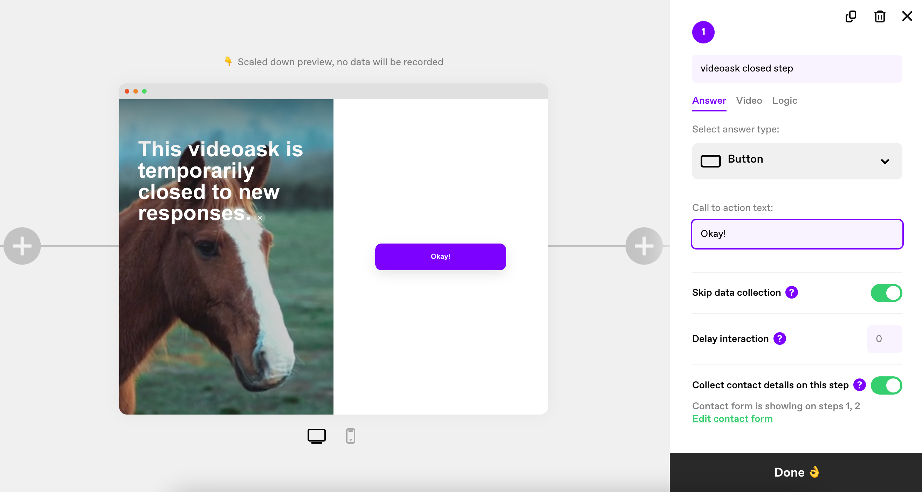Screen dimensions: 922x492
Task: Click the 'Scaled down preview' notice text
Action: (x=340, y=62)
